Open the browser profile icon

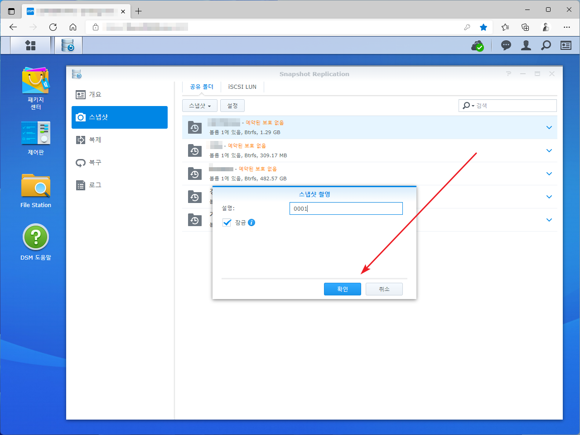546,27
